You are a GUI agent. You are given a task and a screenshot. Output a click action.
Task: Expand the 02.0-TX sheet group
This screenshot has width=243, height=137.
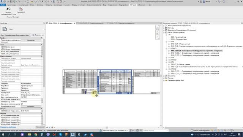coord(166,57)
